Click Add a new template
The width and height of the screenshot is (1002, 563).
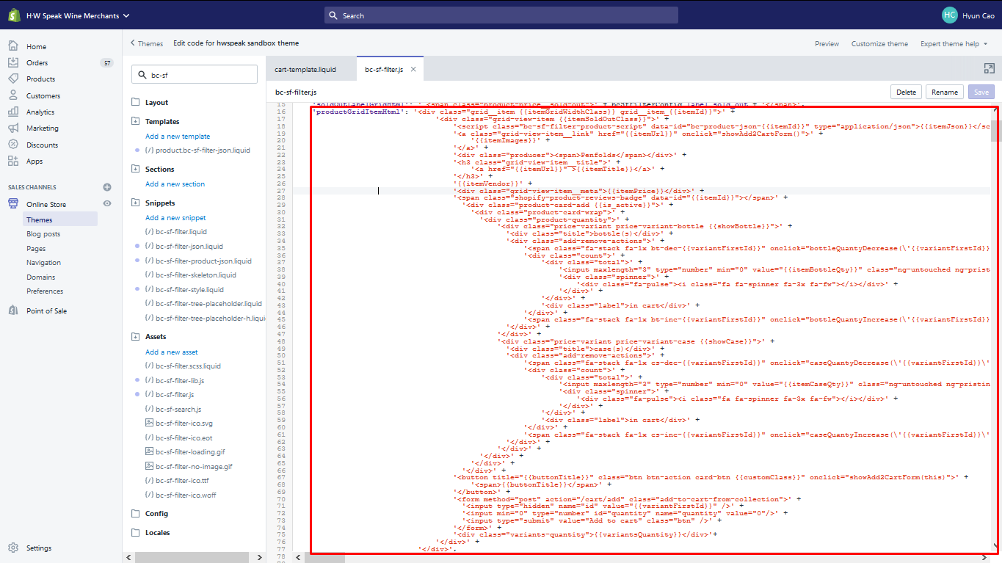click(x=178, y=136)
